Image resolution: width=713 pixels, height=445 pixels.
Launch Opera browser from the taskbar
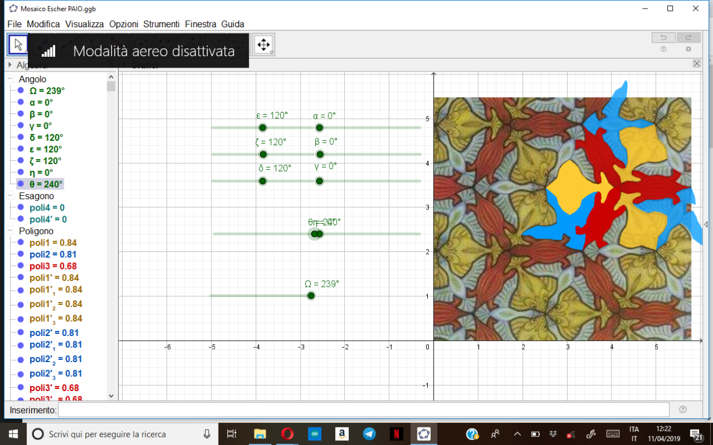point(287,434)
